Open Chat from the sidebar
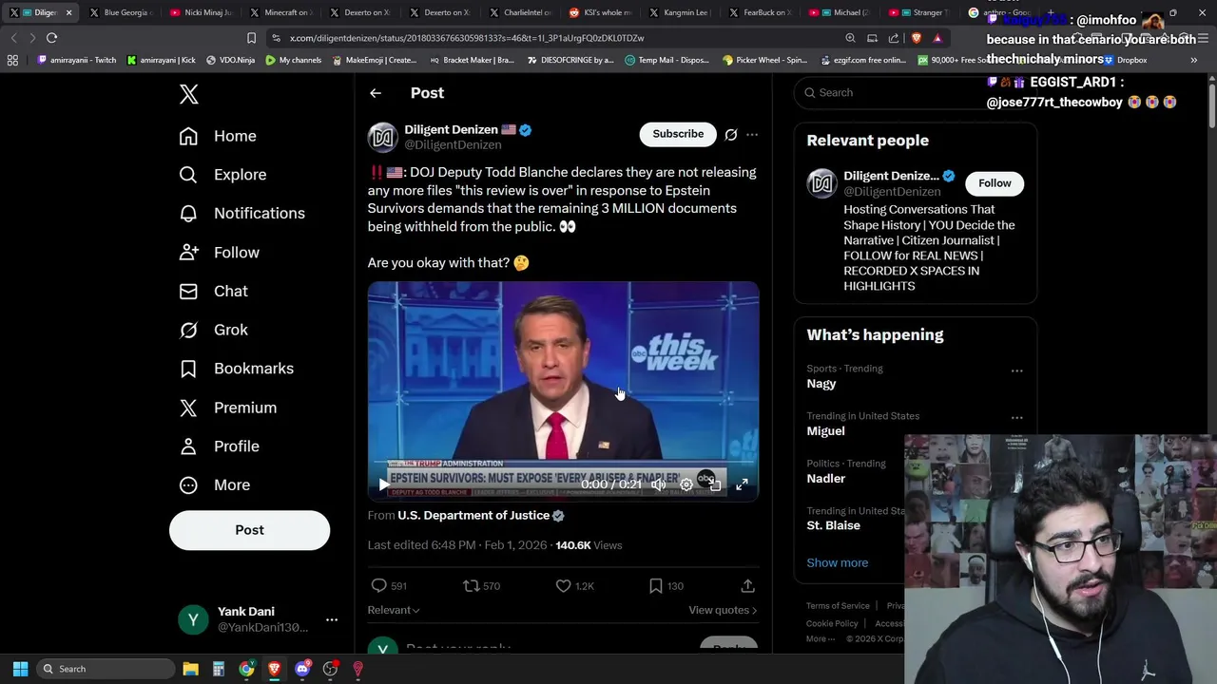Viewport: 1217px width, 684px height. (x=214, y=291)
